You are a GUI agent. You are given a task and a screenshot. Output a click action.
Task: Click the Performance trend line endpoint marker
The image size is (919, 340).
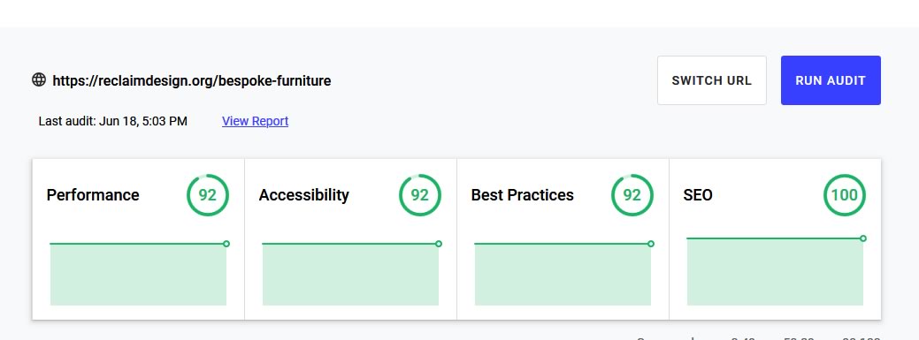pos(226,244)
